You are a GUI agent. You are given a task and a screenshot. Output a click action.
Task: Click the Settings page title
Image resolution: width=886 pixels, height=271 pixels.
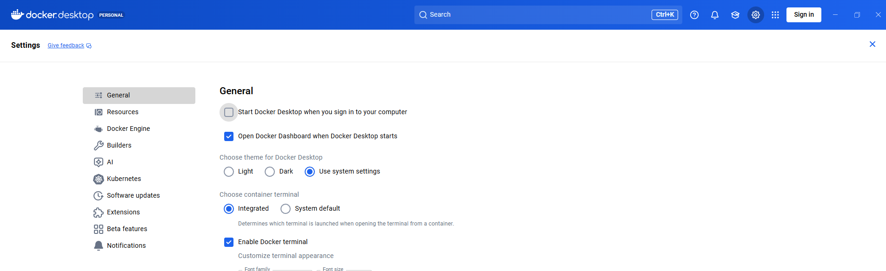tap(26, 45)
